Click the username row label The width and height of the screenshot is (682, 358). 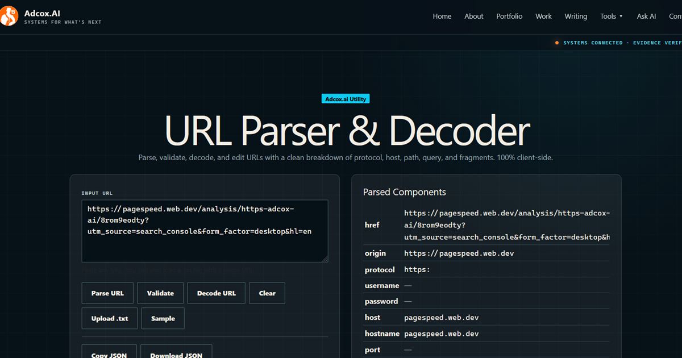[382, 285]
